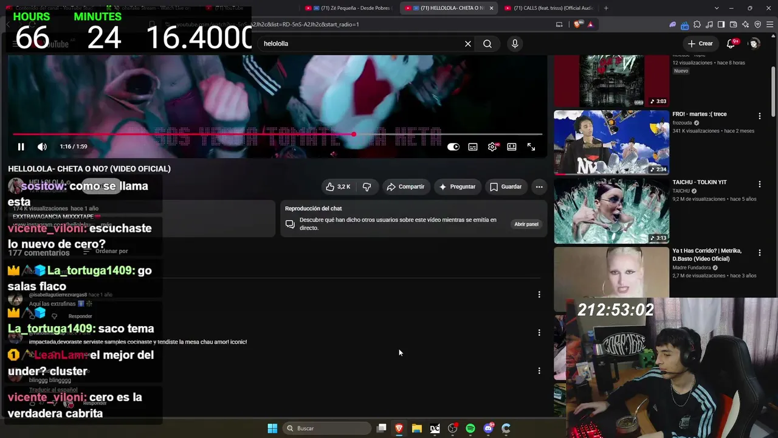Open the browser extensions puzzle icon

(697, 24)
